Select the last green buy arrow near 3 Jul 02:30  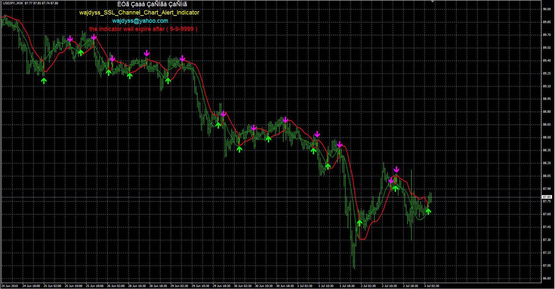[x=428, y=211]
